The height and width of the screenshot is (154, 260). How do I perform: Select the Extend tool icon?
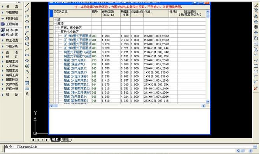pos(256,60)
